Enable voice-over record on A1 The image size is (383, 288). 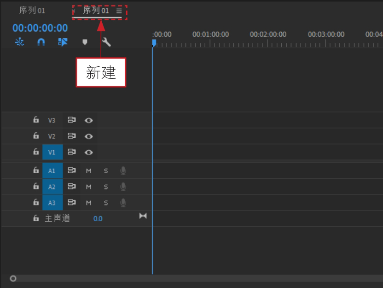pos(123,170)
